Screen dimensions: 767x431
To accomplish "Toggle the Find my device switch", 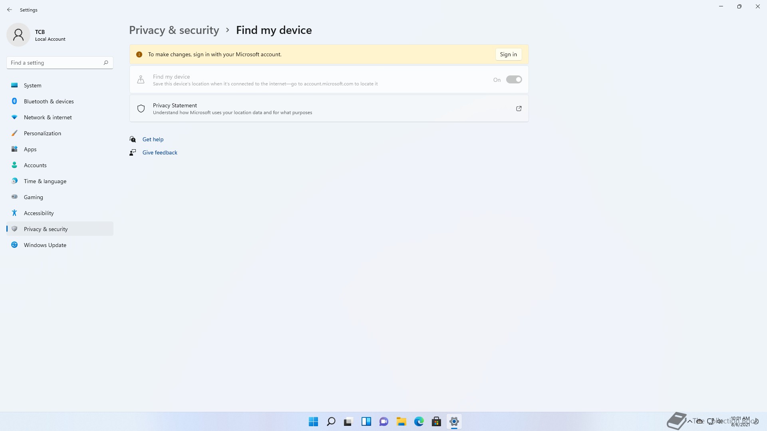I will click(514, 79).
